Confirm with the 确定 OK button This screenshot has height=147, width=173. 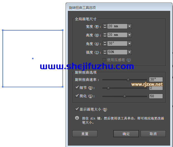126,134
